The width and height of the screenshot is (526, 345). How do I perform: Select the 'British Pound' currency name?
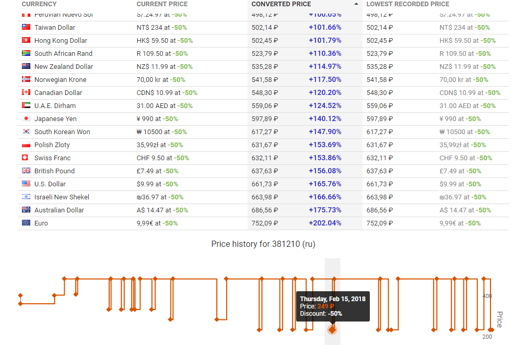click(x=54, y=171)
